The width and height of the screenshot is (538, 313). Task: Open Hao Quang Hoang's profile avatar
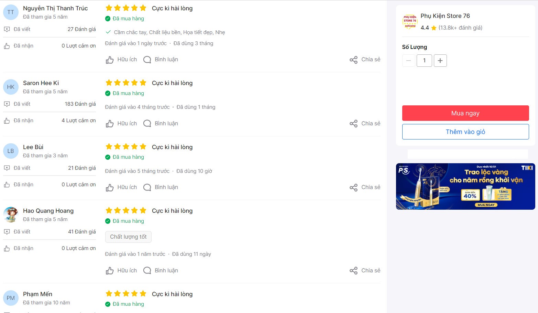[x=11, y=215]
